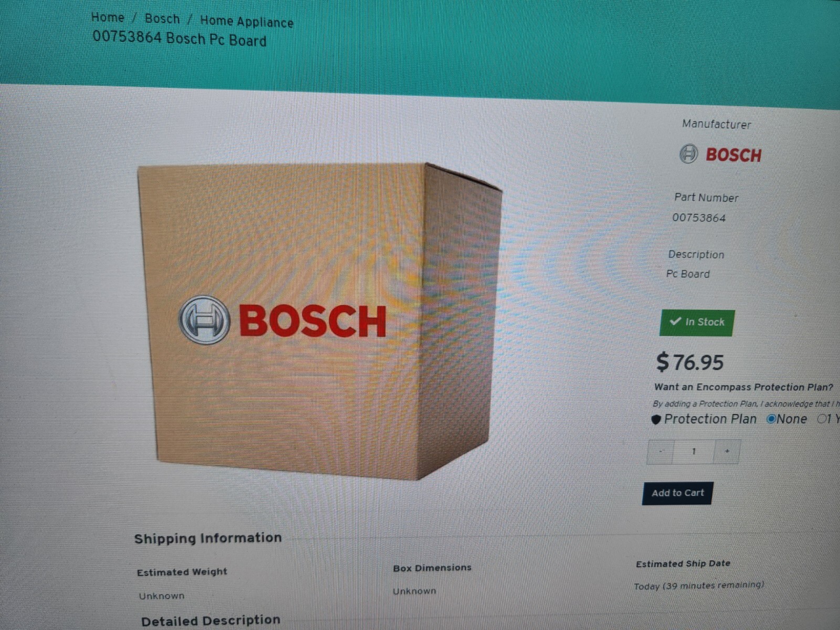840x630 pixels.
Task: Click the $76.95 price
Action: (690, 362)
